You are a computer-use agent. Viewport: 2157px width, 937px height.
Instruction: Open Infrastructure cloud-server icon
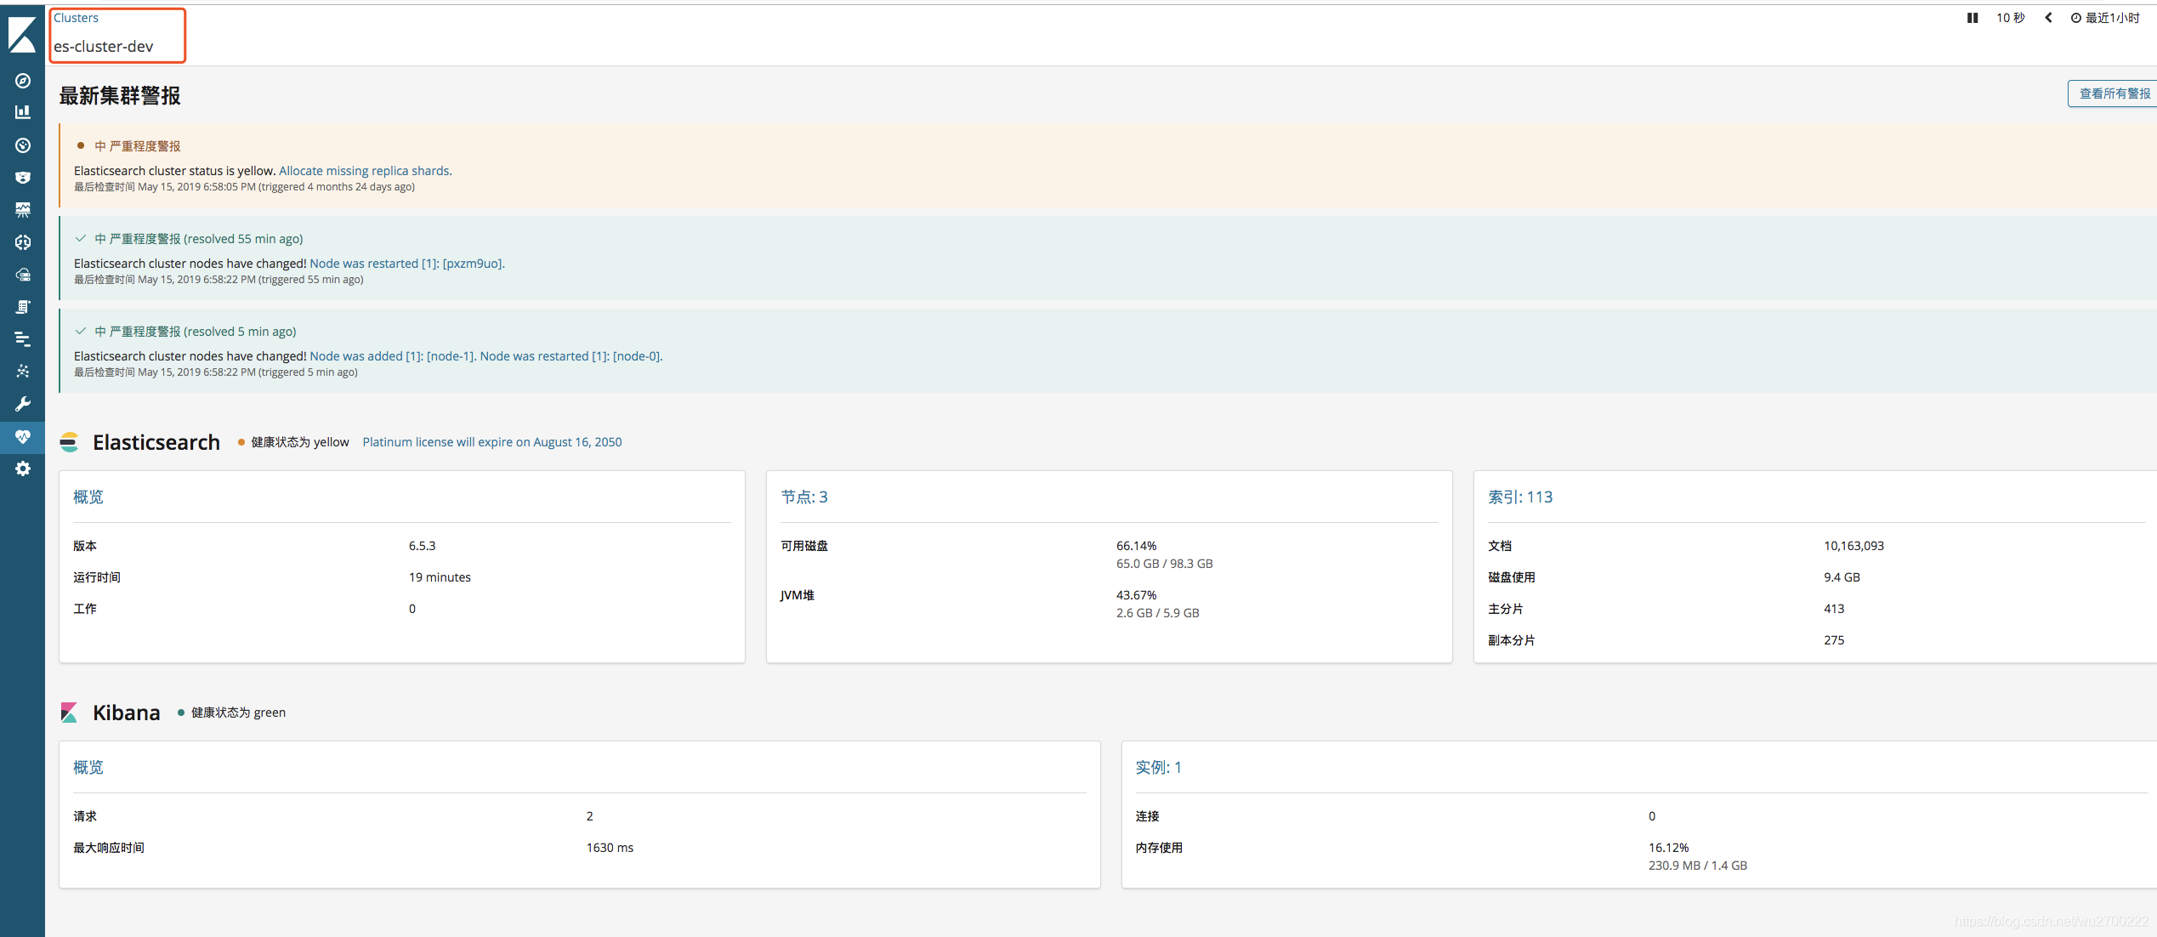pos(23,275)
